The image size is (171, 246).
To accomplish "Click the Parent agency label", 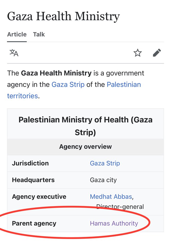I will [34, 223].
